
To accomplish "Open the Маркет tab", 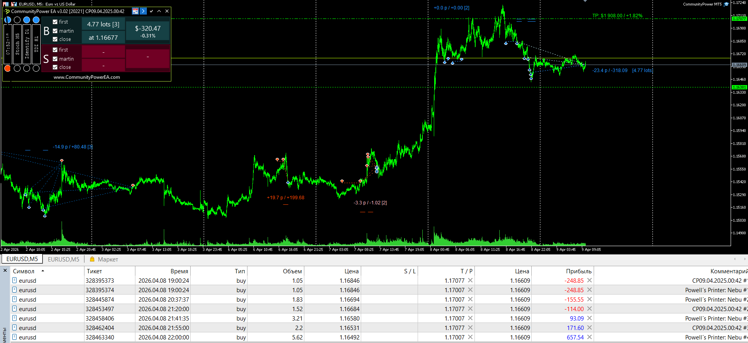I will (x=107, y=259).
